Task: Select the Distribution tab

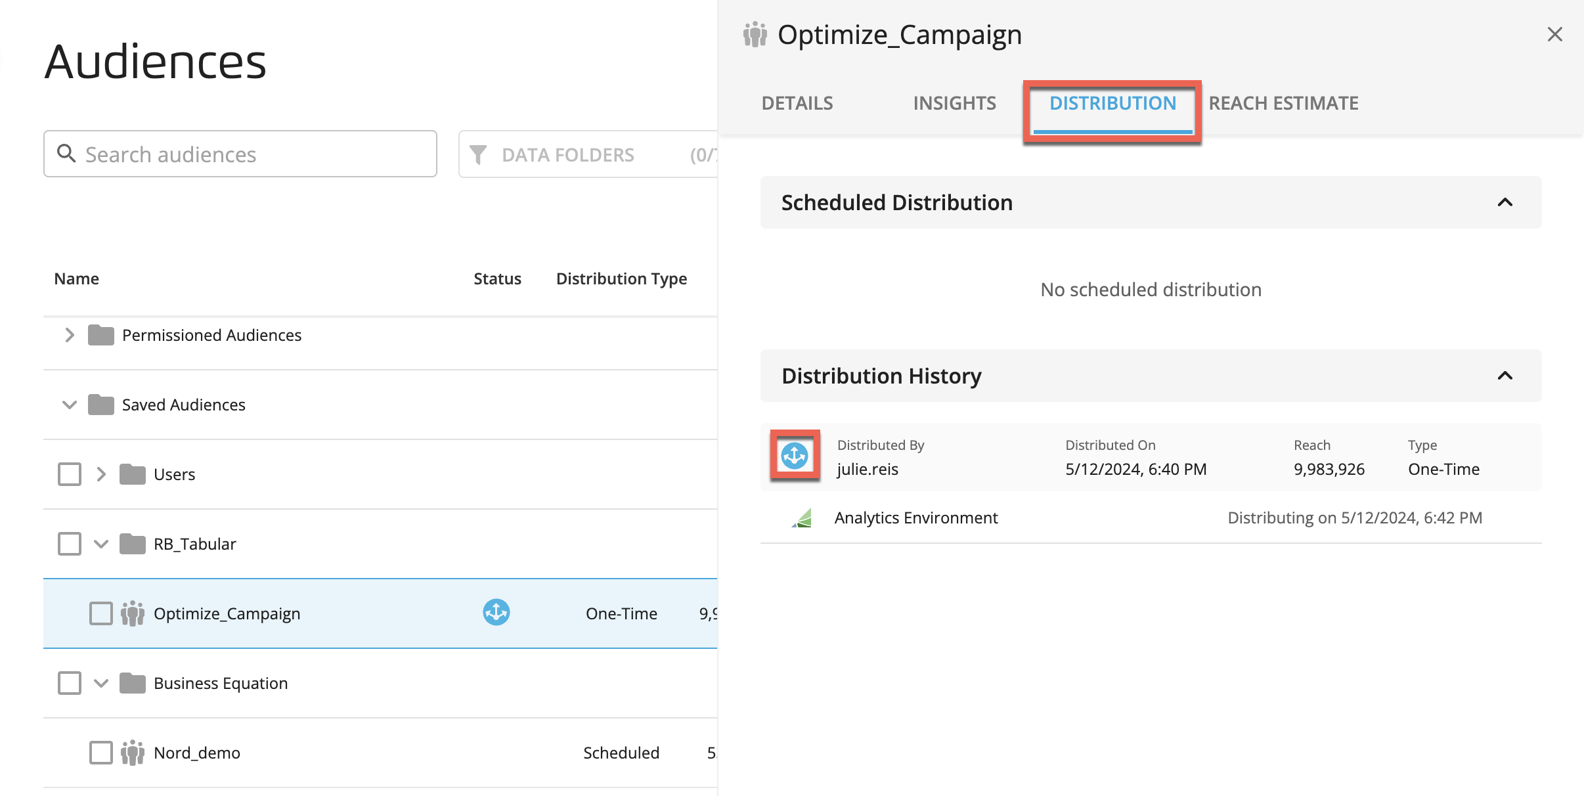Action: (1112, 103)
